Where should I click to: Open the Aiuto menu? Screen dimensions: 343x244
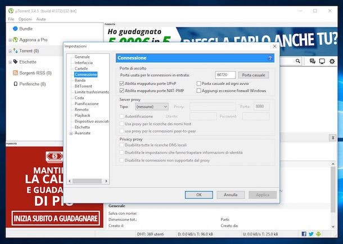point(41,19)
